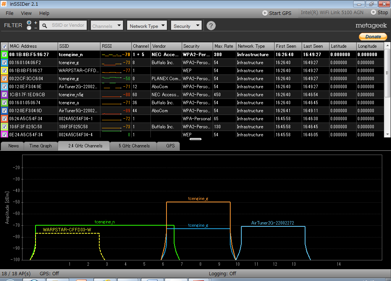Click the '18 / 18 AP(s)' status text
This screenshot has height=281, width=391.
[16, 273]
